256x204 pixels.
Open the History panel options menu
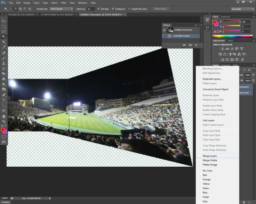[201, 25]
